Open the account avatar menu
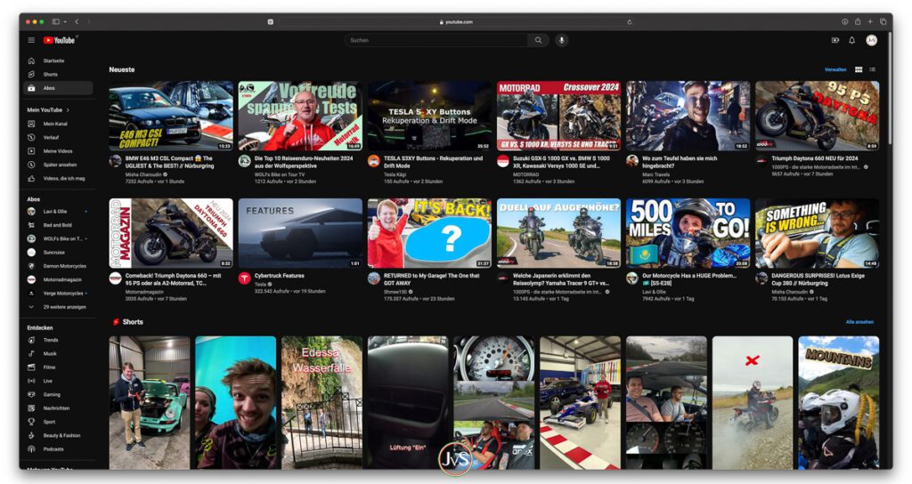912x484 pixels. click(x=871, y=40)
